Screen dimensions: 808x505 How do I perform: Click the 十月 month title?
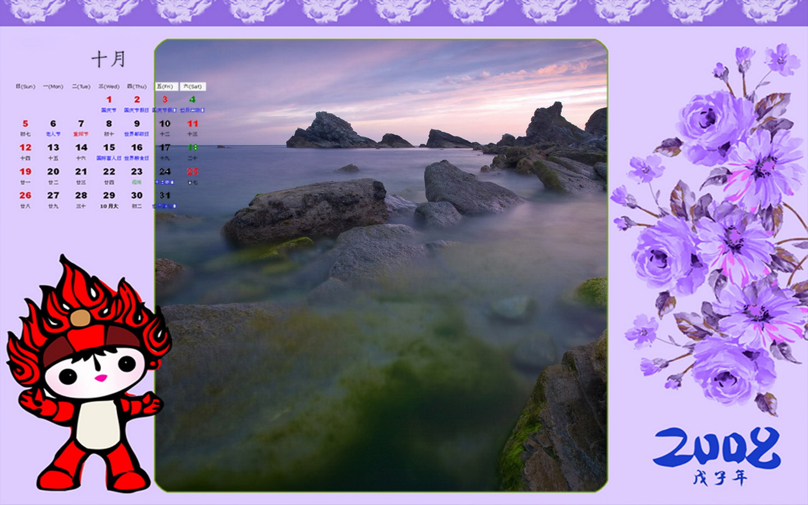coord(108,59)
